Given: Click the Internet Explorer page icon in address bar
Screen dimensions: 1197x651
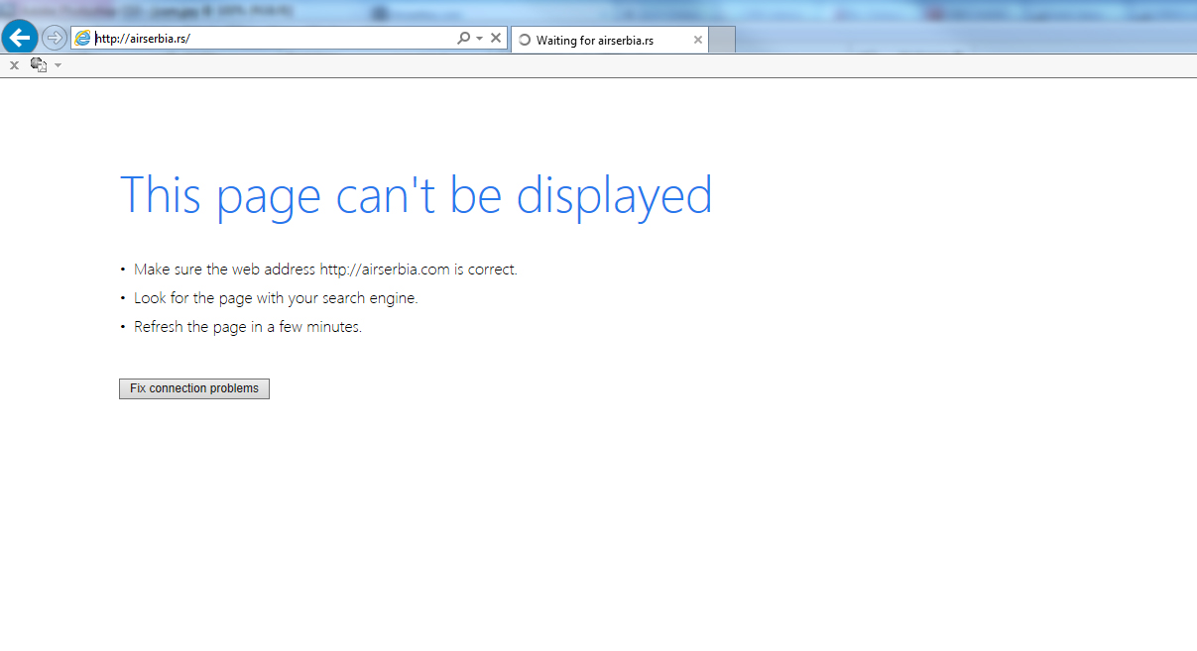Looking at the screenshot, I should pos(82,39).
